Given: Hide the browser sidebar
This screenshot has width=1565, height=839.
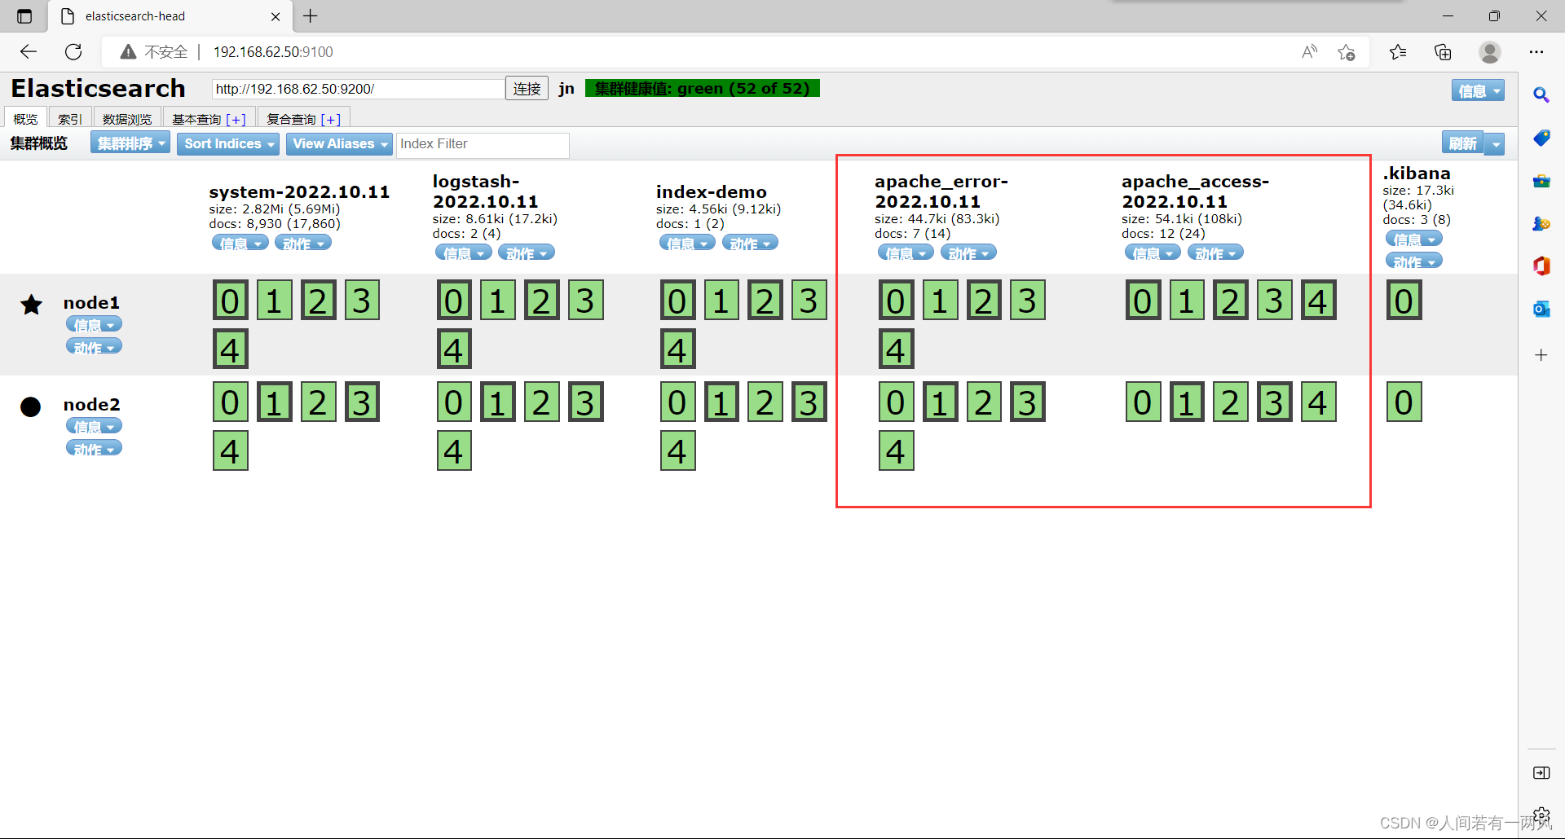Looking at the screenshot, I should (1541, 773).
